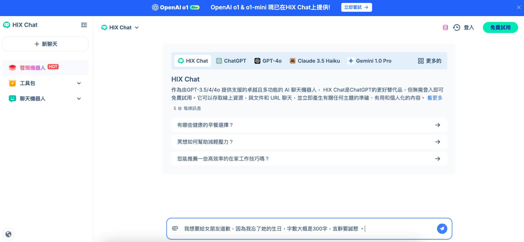Open 發現機器人 in the sidebar

[x=45, y=68]
